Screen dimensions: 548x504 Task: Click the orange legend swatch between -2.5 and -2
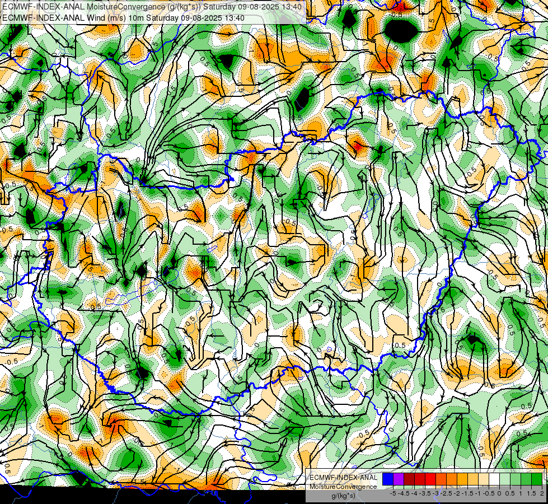click(452, 479)
